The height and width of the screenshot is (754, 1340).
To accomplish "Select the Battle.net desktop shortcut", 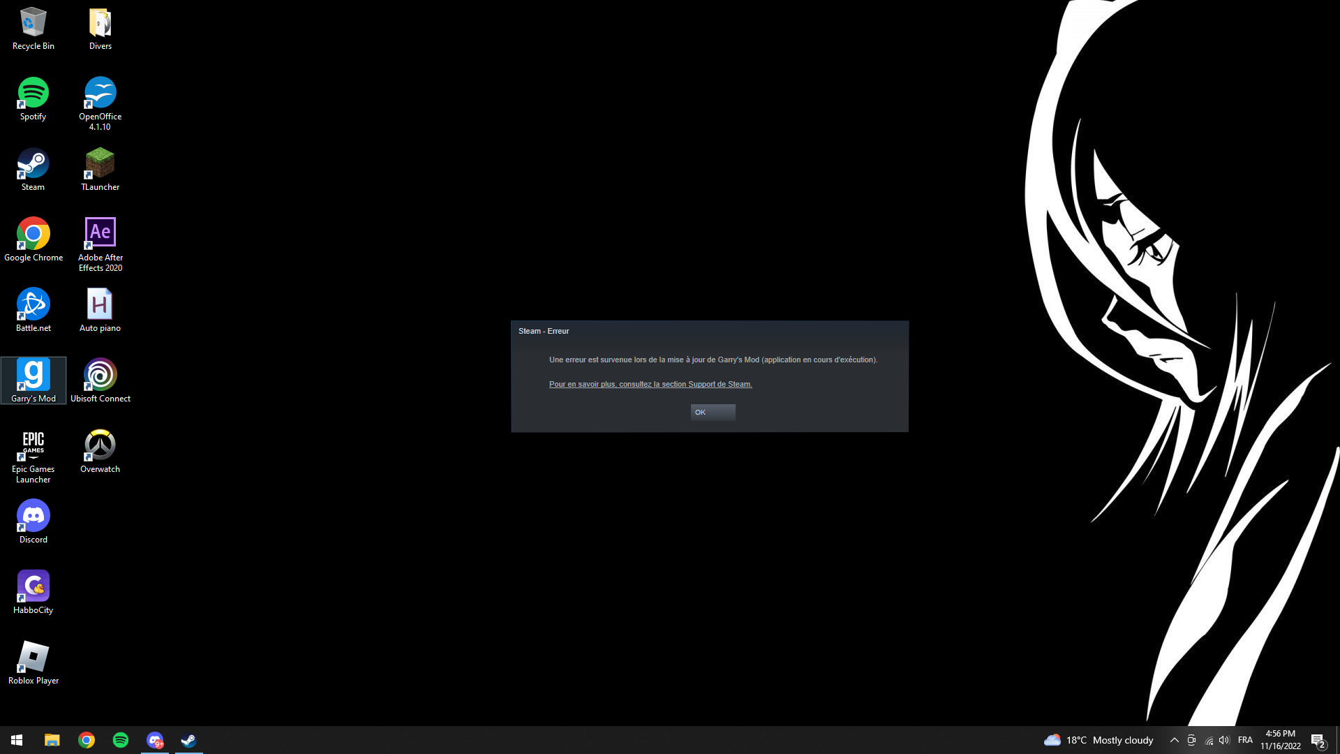I will (x=33, y=311).
